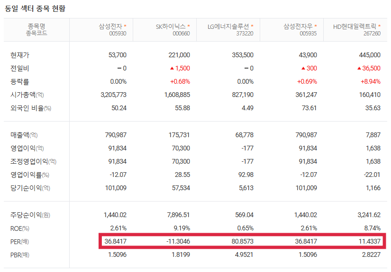Click net income 57,534
Viewport: 391px width, 272px height.
pos(181,188)
